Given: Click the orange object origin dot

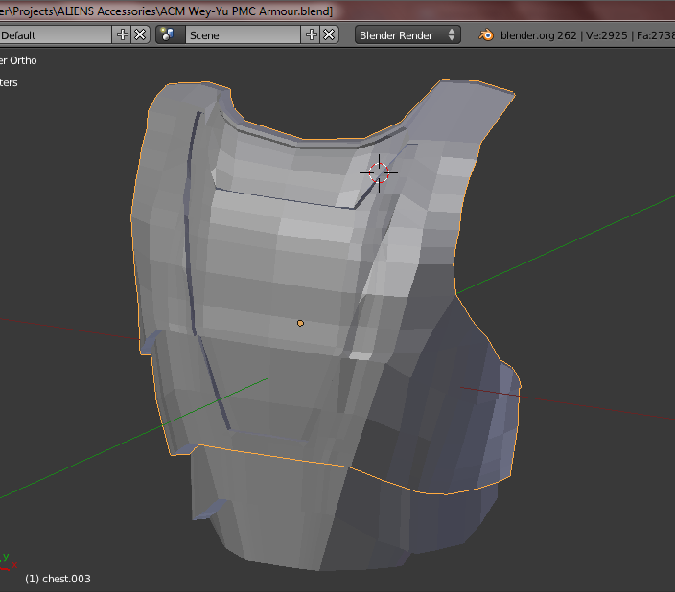Looking at the screenshot, I should (300, 323).
